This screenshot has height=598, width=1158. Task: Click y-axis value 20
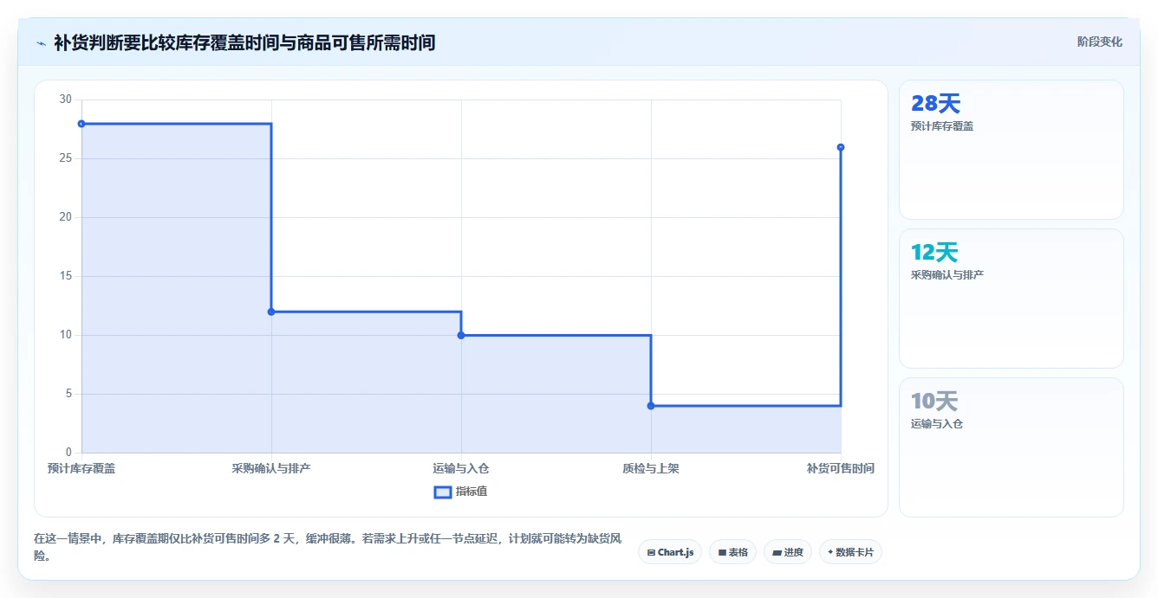[x=66, y=217]
